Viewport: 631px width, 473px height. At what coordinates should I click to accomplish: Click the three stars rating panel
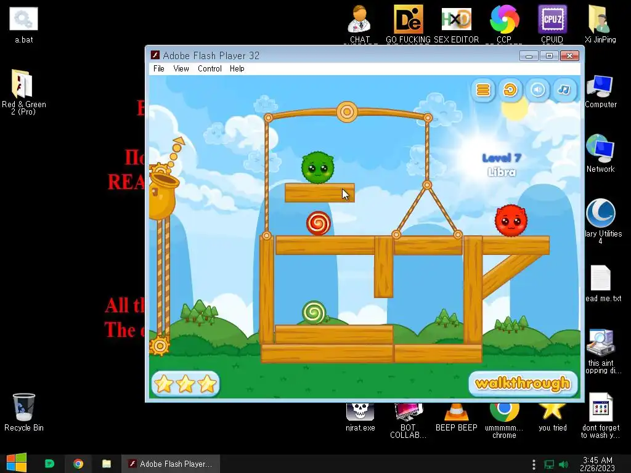click(x=185, y=383)
